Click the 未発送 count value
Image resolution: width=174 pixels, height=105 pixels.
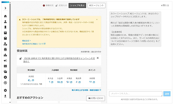[x=69, y=82]
